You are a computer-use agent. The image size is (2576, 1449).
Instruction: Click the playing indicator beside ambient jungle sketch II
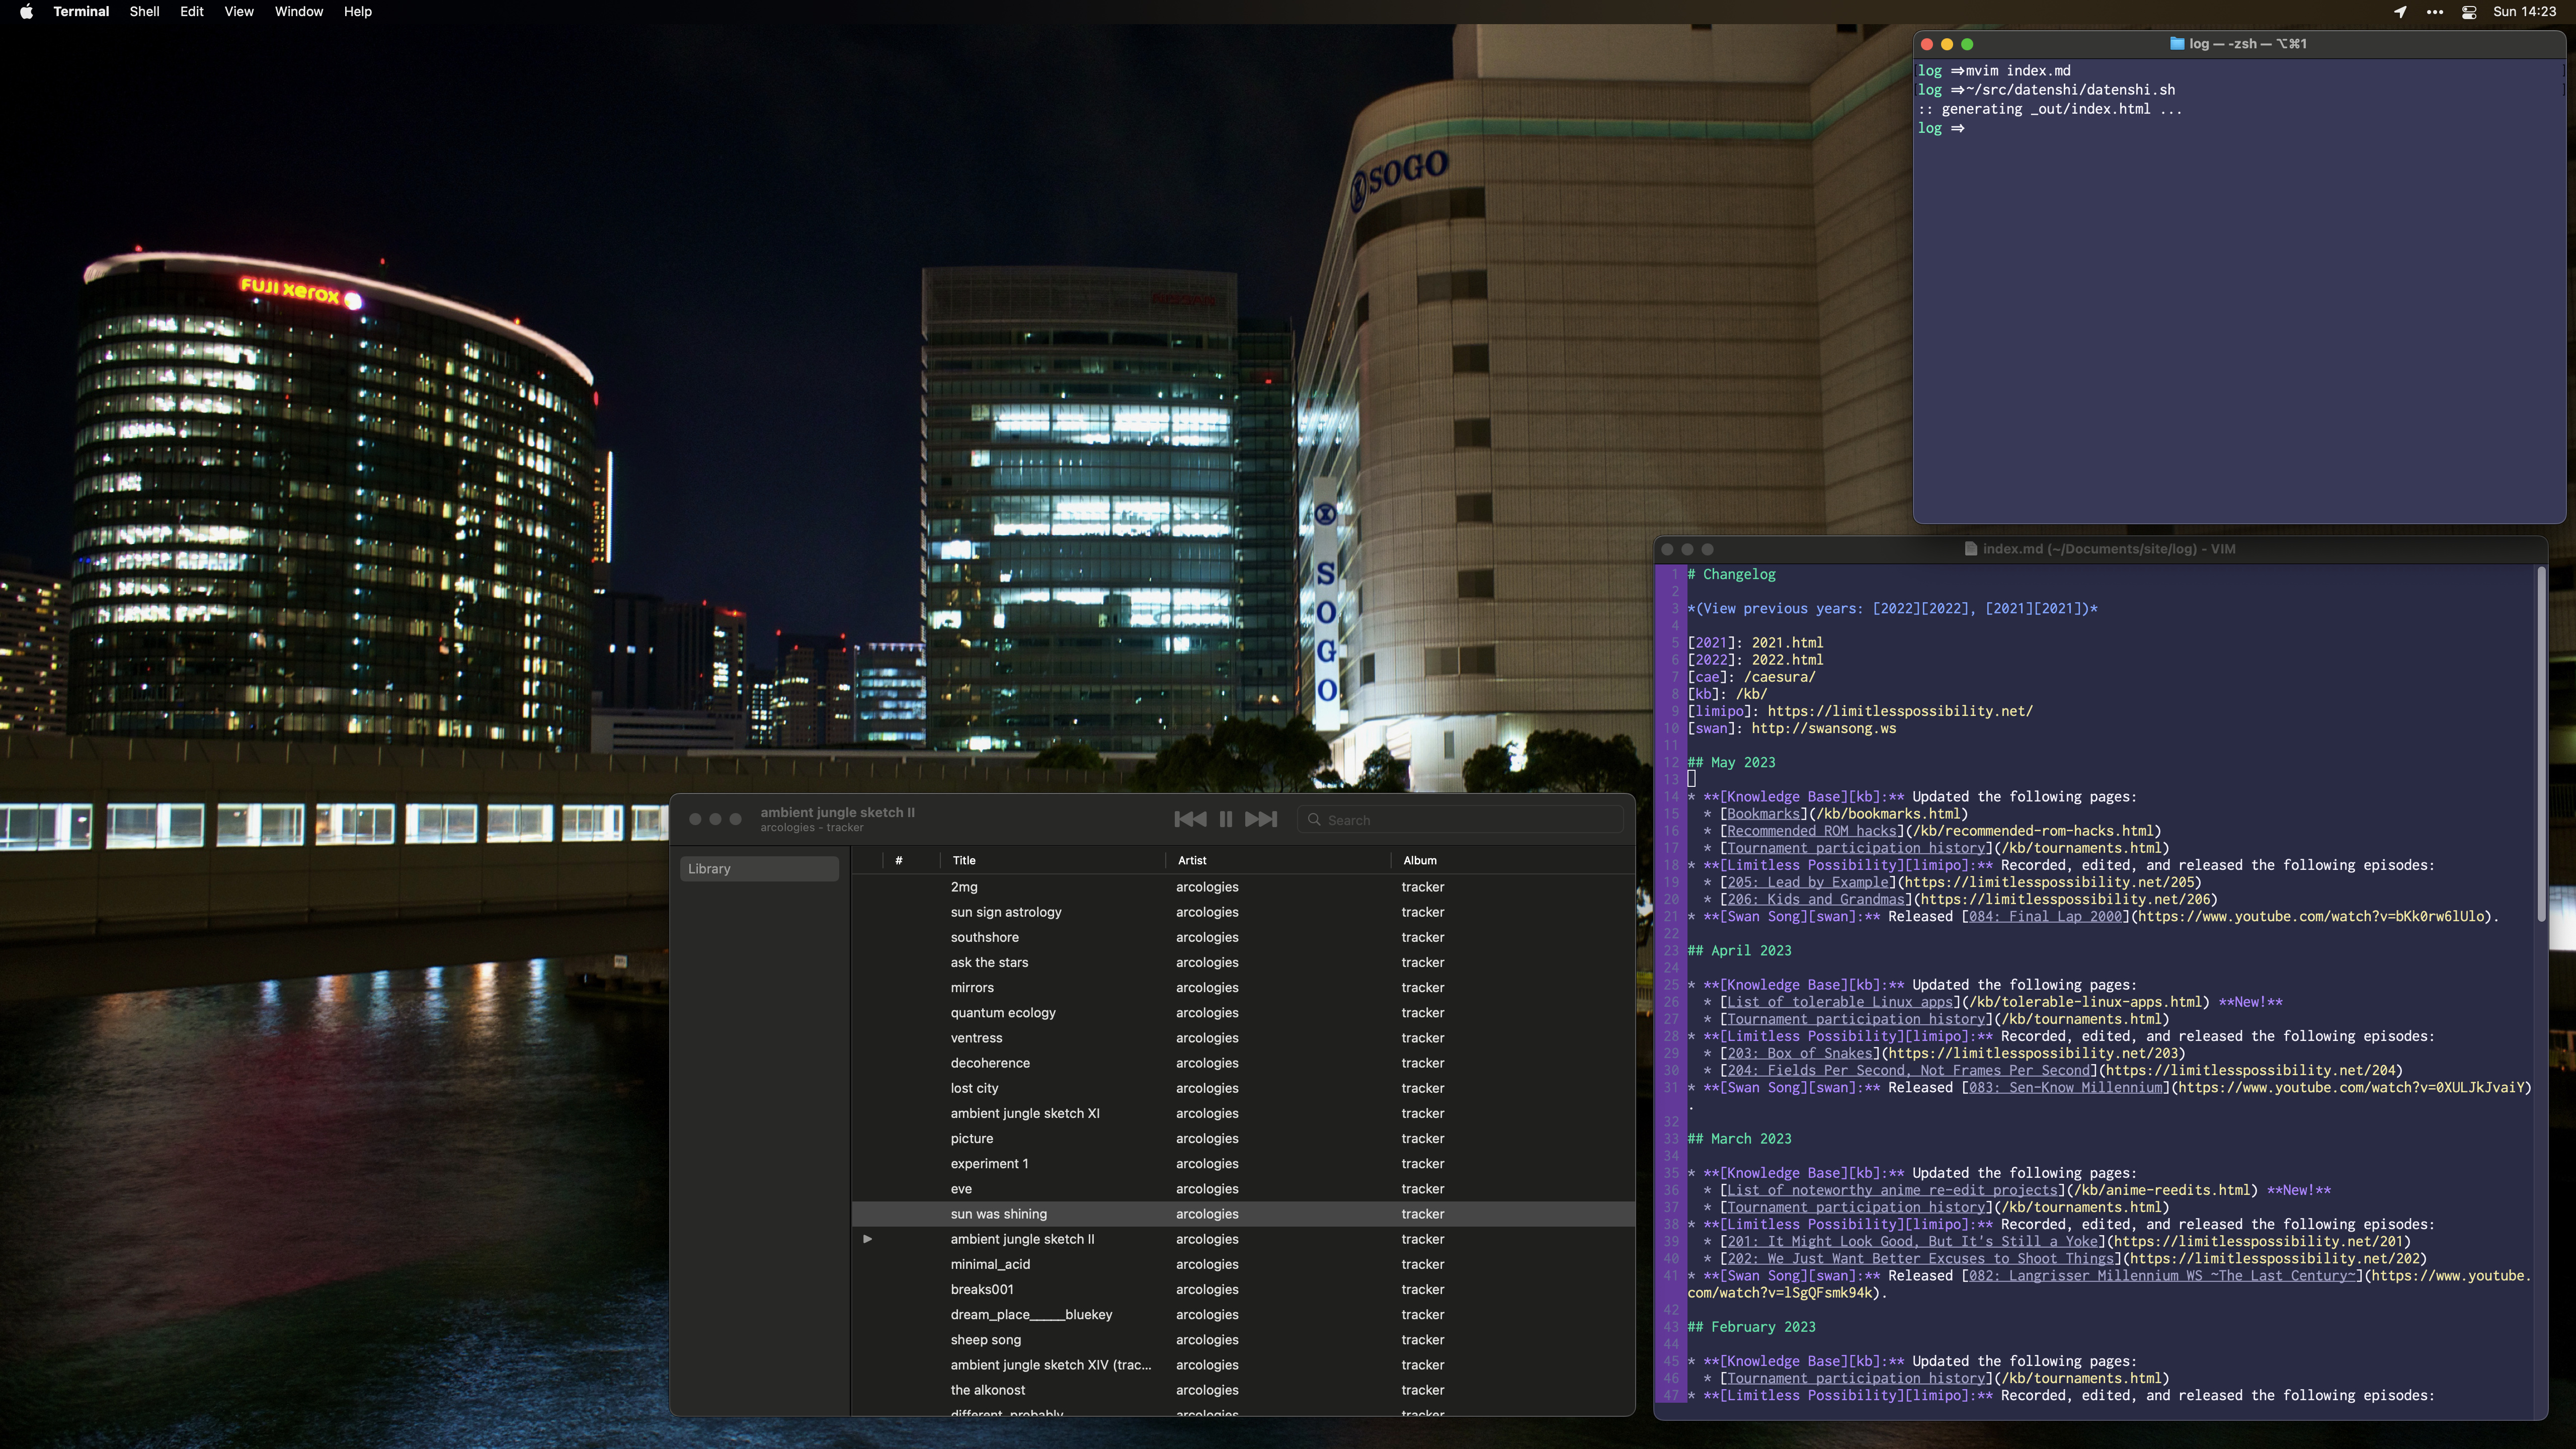(x=867, y=1239)
